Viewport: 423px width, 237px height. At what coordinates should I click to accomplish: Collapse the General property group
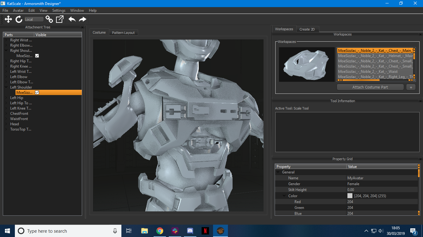[278, 172]
